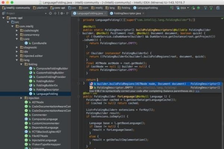Click the Make Project build icon
The height and width of the screenshot is (149, 224).
(x=172, y=8)
